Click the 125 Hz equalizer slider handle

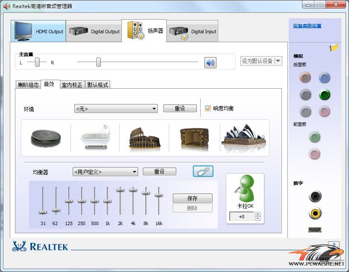click(x=69, y=201)
